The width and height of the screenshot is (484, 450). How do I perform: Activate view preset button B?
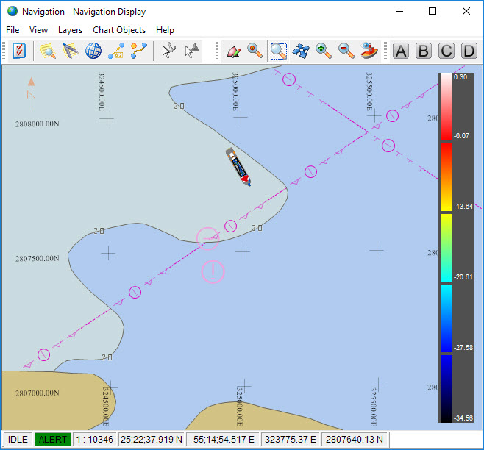[x=424, y=51]
